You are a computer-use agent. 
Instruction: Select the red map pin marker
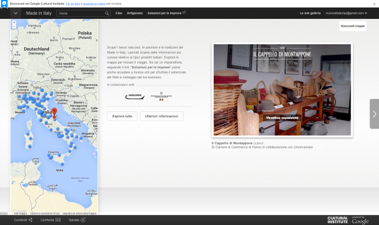point(54,113)
